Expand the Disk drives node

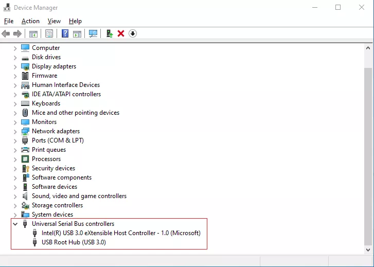[x=15, y=58]
